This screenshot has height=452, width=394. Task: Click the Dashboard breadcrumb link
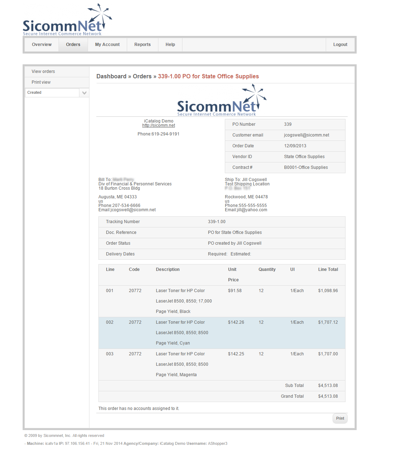click(111, 76)
